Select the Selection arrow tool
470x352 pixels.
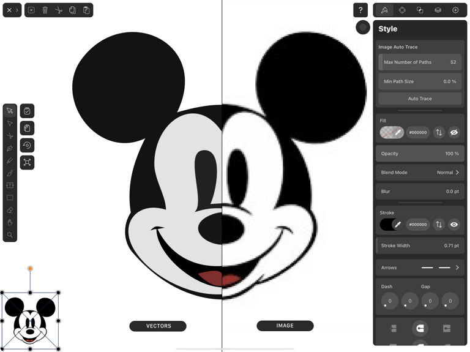(10, 111)
